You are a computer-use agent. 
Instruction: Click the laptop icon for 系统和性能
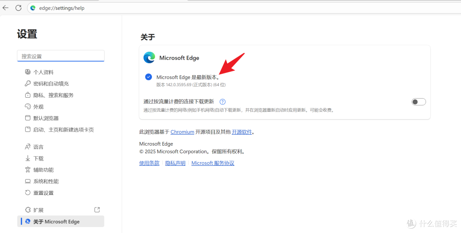(x=28, y=181)
